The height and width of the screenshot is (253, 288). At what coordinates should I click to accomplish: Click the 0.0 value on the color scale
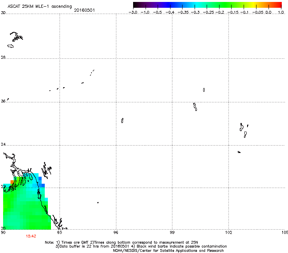[x=269, y=12]
